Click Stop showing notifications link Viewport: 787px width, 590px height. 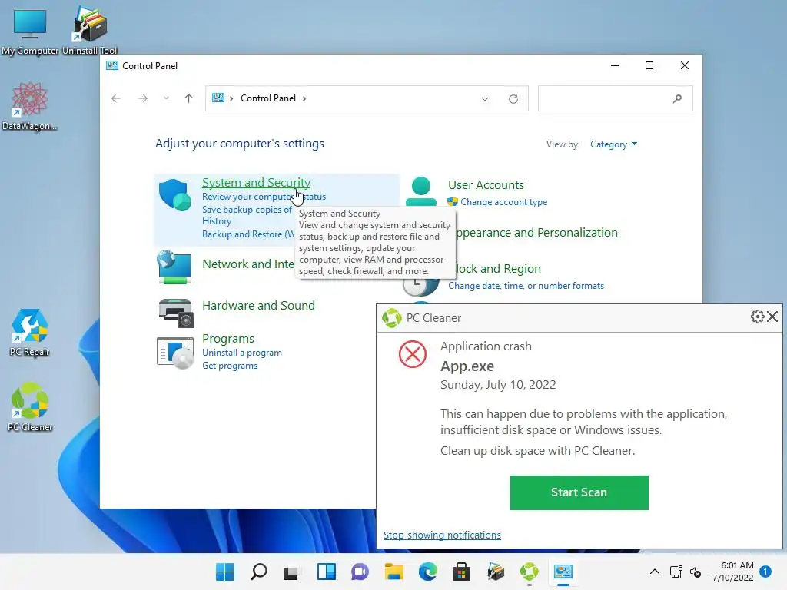pos(442,535)
